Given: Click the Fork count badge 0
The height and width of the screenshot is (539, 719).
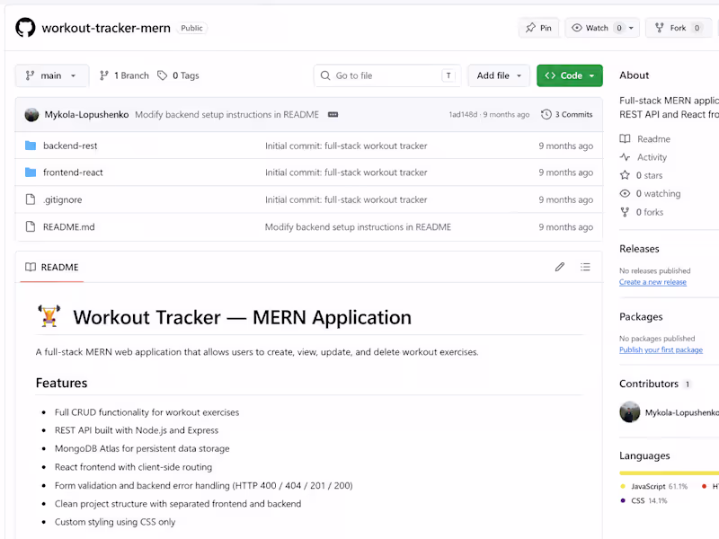Looking at the screenshot, I should [697, 28].
